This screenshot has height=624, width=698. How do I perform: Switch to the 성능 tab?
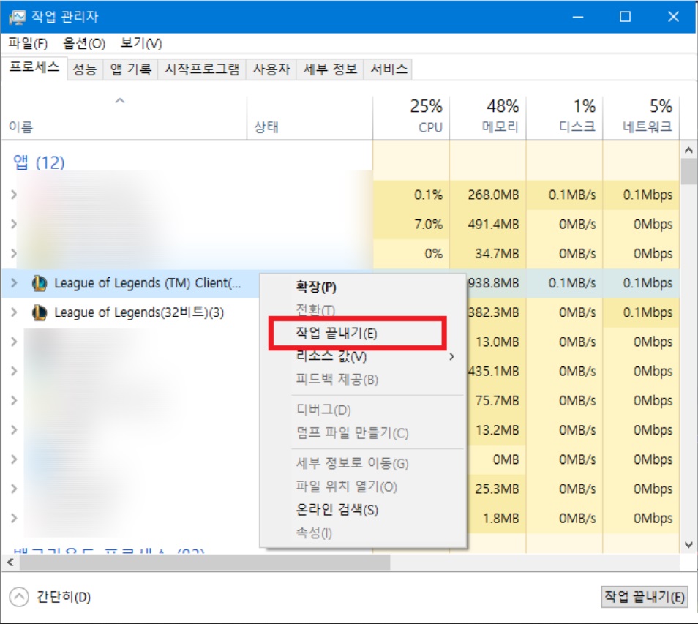click(x=84, y=69)
